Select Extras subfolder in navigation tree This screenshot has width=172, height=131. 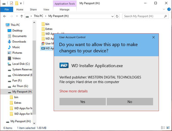point(16,103)
